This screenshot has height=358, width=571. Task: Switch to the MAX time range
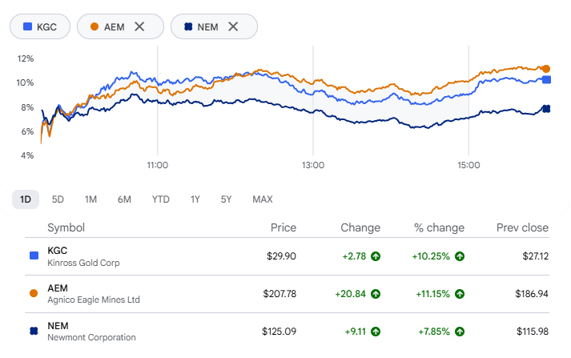click(263, 199)
